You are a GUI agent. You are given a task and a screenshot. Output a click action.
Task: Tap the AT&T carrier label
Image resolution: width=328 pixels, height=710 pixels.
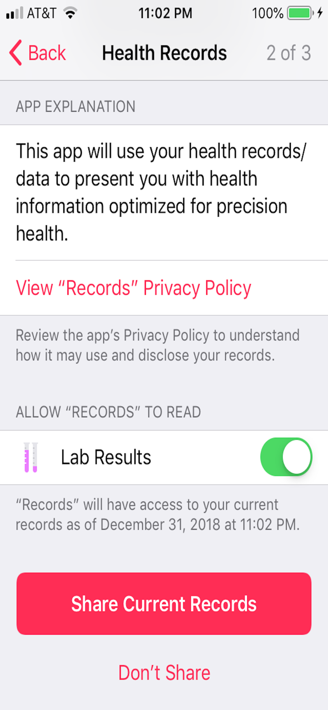(41, 13)
